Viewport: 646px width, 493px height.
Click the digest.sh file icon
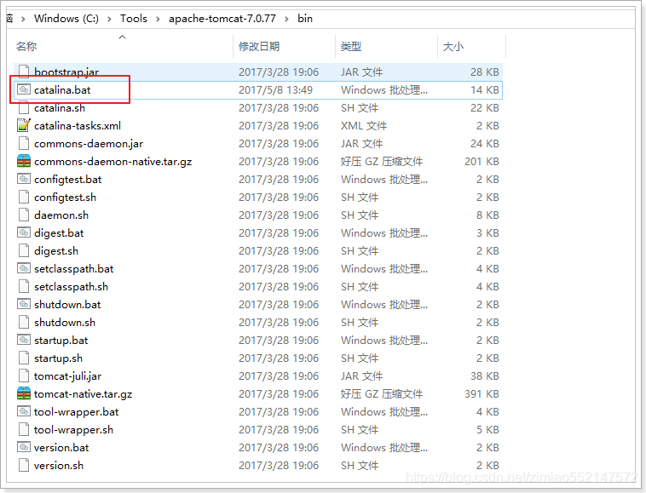24,250
